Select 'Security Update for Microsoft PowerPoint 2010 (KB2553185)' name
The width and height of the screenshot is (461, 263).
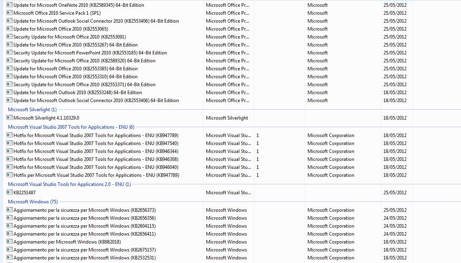pos(90,53)
